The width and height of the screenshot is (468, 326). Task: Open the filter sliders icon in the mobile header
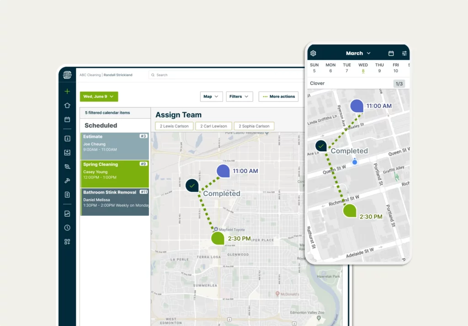[404, 53]
